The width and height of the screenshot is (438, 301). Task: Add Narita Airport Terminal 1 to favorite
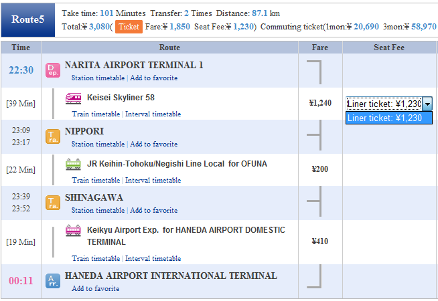click(x=154, y=78)
